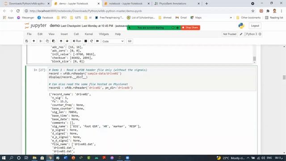The image size is (286, 161).
Task: Open the Cell menu
Action: point(76,34)
